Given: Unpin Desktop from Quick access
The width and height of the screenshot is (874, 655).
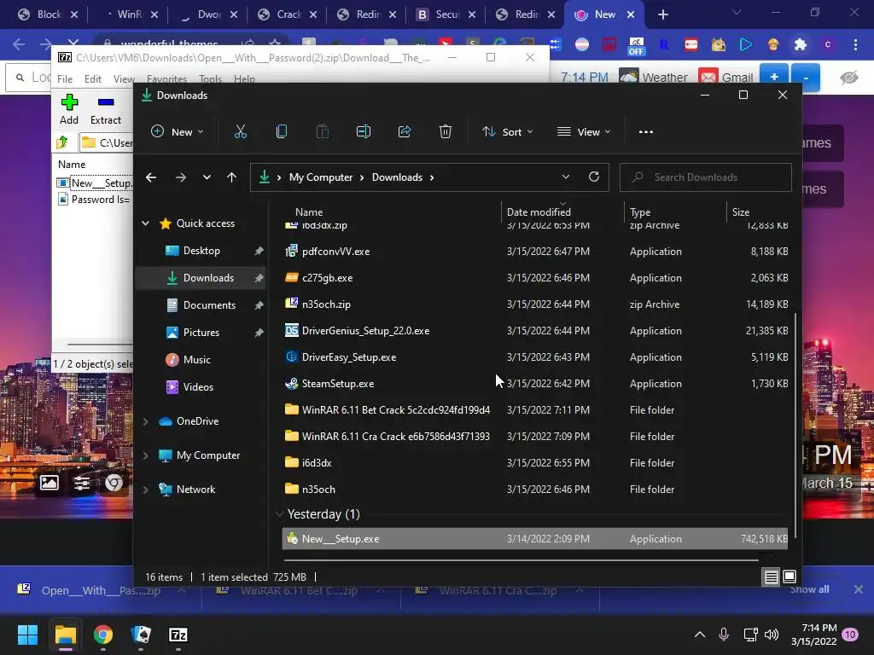Looking at the screenshot, I should tap(259, 252).
